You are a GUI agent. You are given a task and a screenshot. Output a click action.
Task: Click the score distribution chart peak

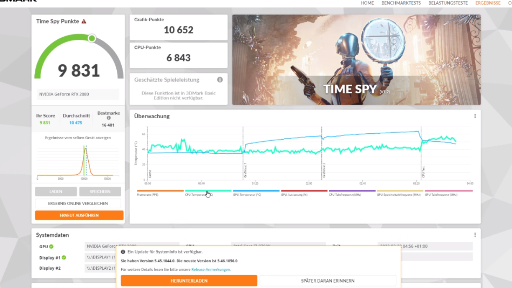pos(85,148)
